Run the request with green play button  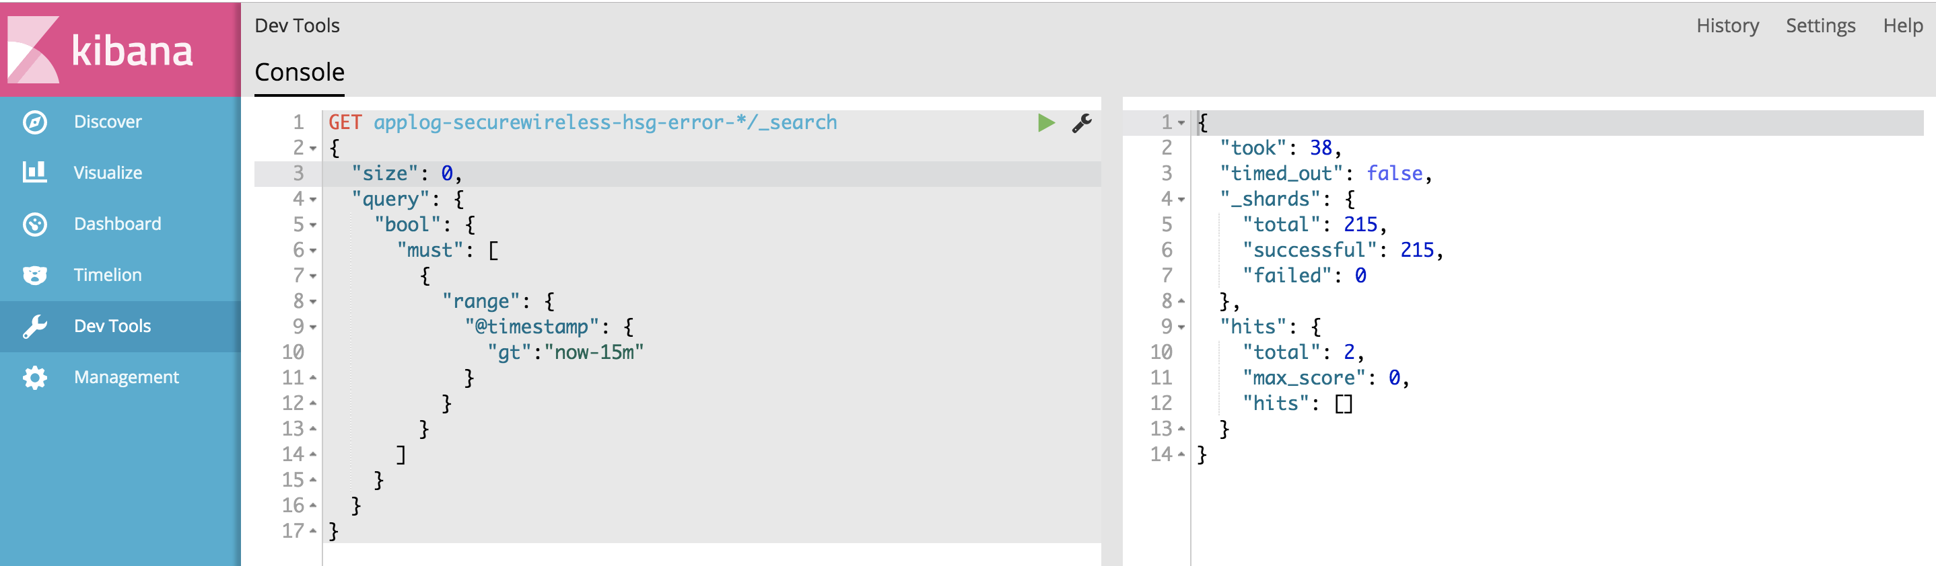(x=1045, y=122)
